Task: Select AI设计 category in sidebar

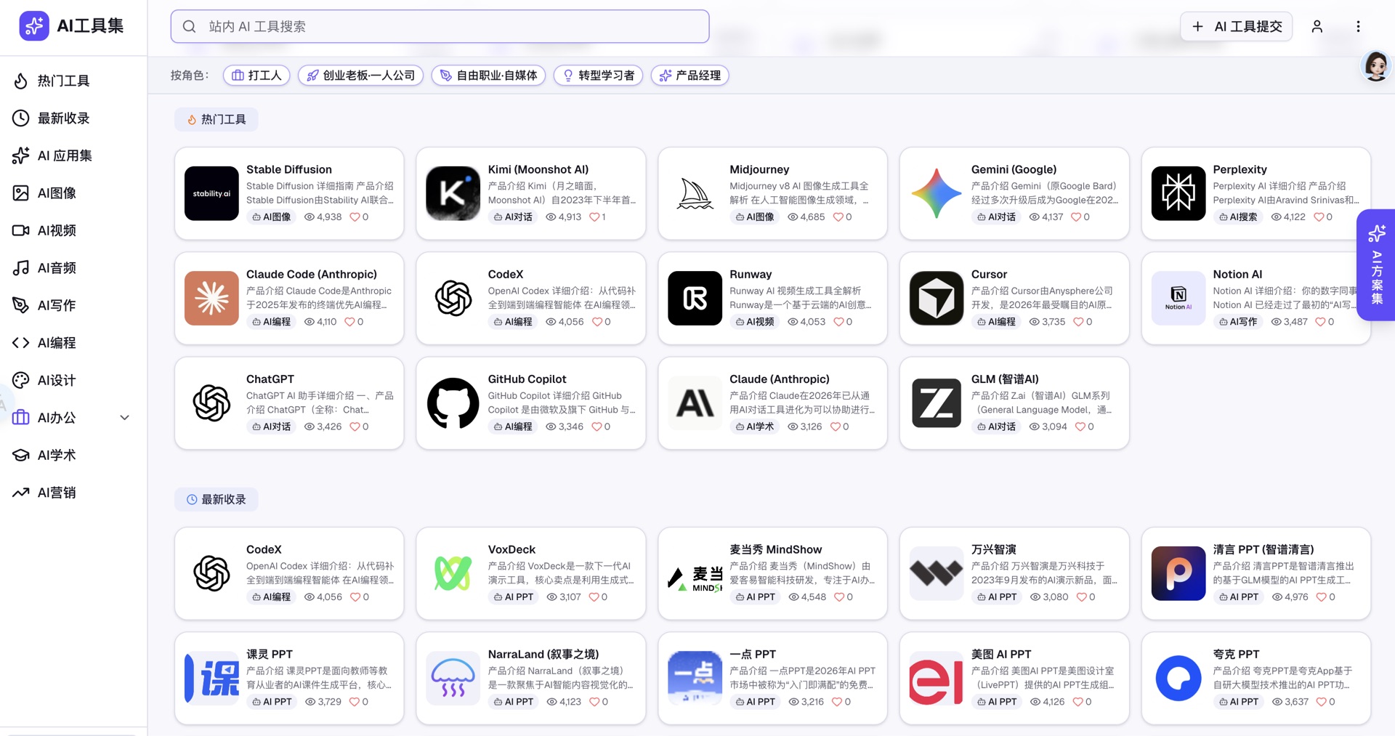Action: coord(73,380)
